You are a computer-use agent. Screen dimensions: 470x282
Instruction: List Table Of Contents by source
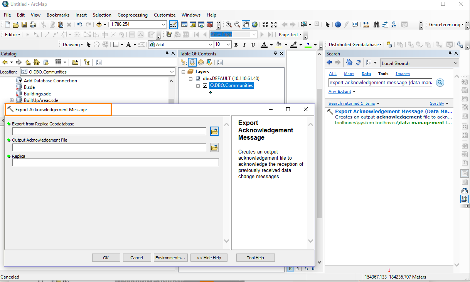[x=192, y=62]
